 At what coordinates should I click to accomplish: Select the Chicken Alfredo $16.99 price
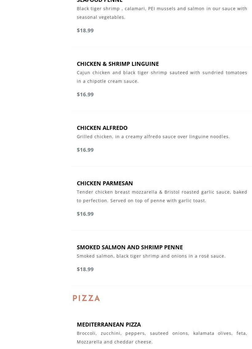click(x=85, y=150)
